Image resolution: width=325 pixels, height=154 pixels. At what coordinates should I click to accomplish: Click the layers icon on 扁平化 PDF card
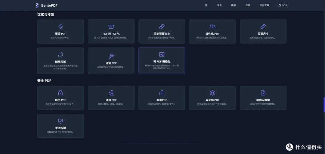212,93
